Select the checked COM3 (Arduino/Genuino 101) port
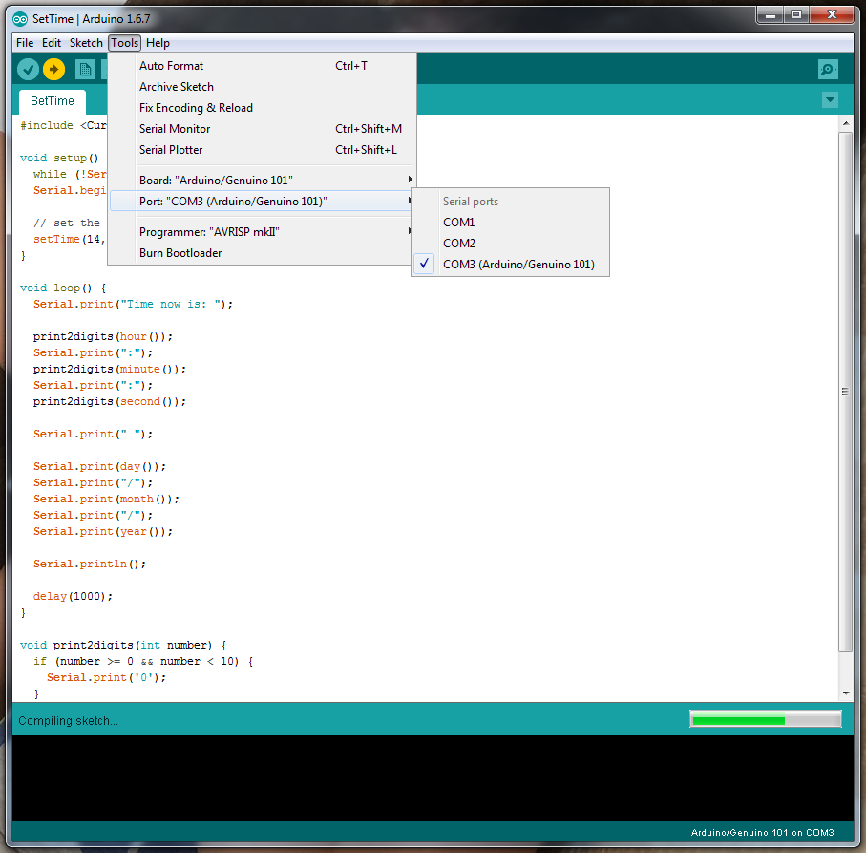The image size is (866, 853). click(x=518, y=265)
